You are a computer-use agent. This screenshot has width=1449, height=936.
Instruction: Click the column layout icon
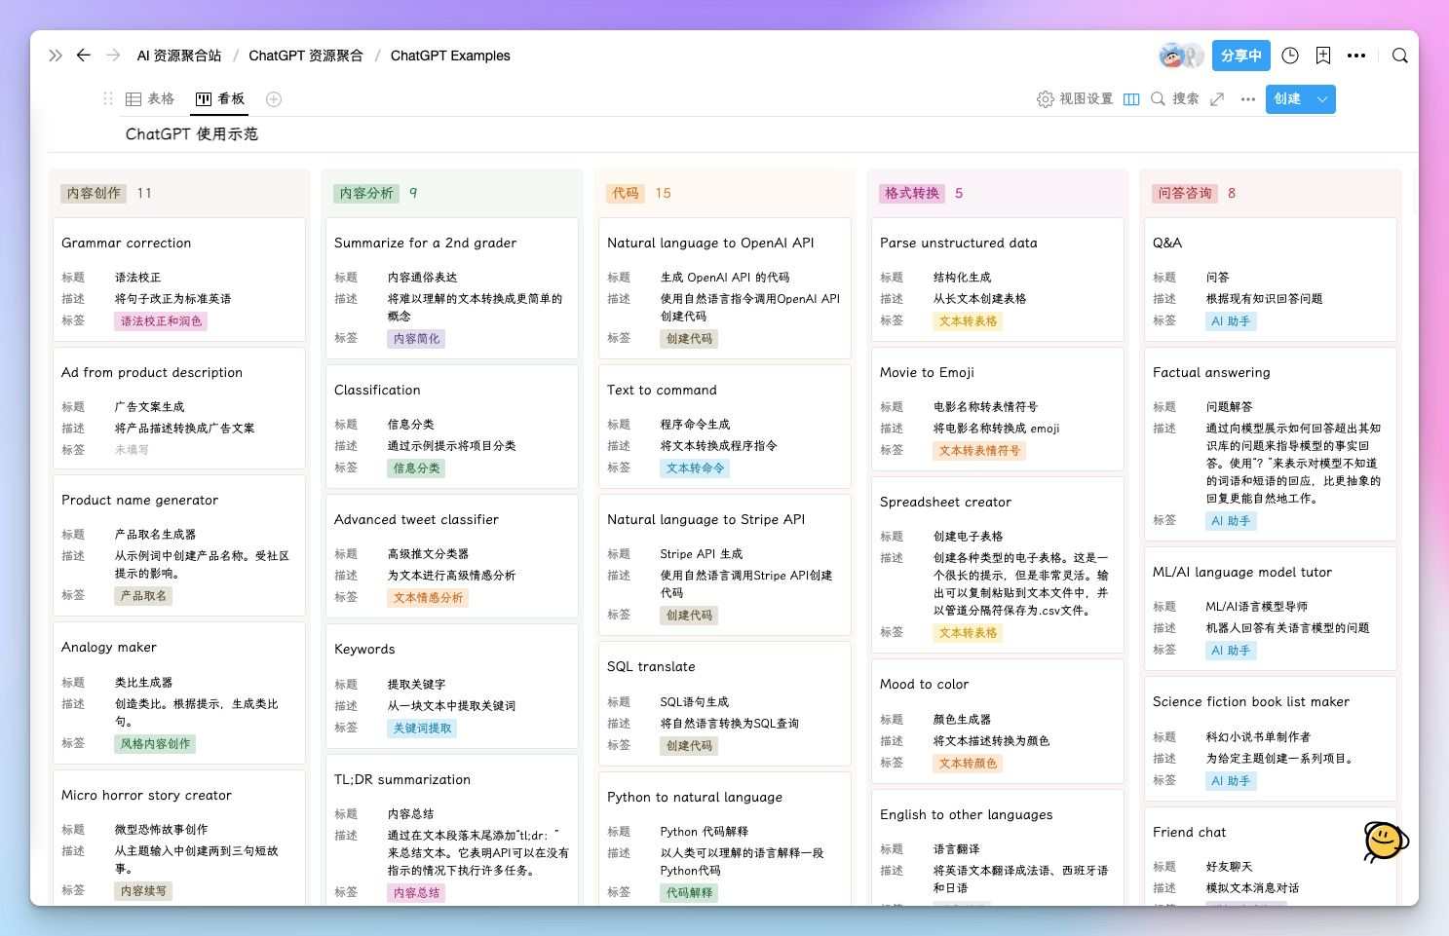(x=1131, y=99)
